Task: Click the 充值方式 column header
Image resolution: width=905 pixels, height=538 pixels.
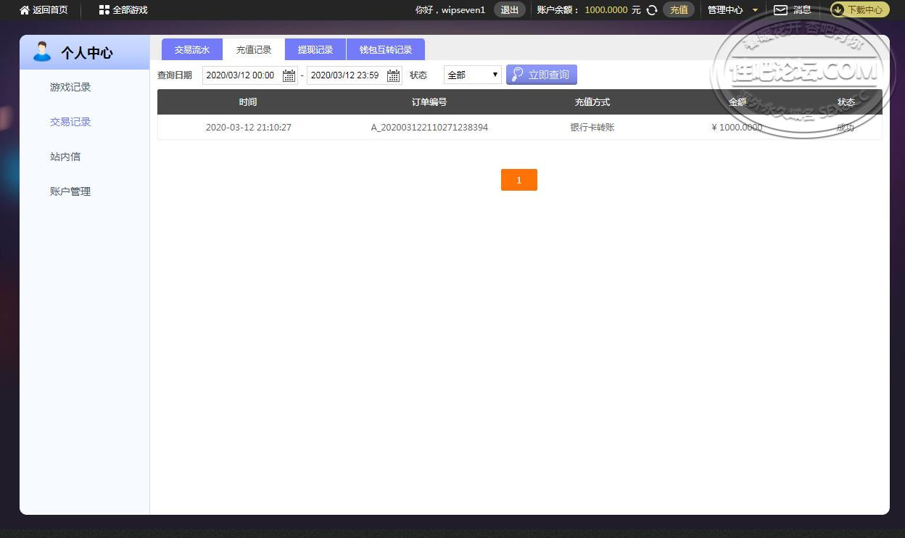Action: [x=592, y=102]
